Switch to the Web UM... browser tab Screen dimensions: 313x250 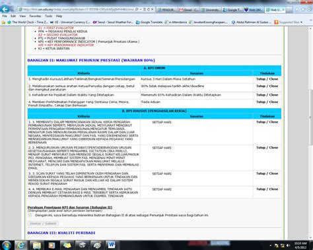(254, 10)
